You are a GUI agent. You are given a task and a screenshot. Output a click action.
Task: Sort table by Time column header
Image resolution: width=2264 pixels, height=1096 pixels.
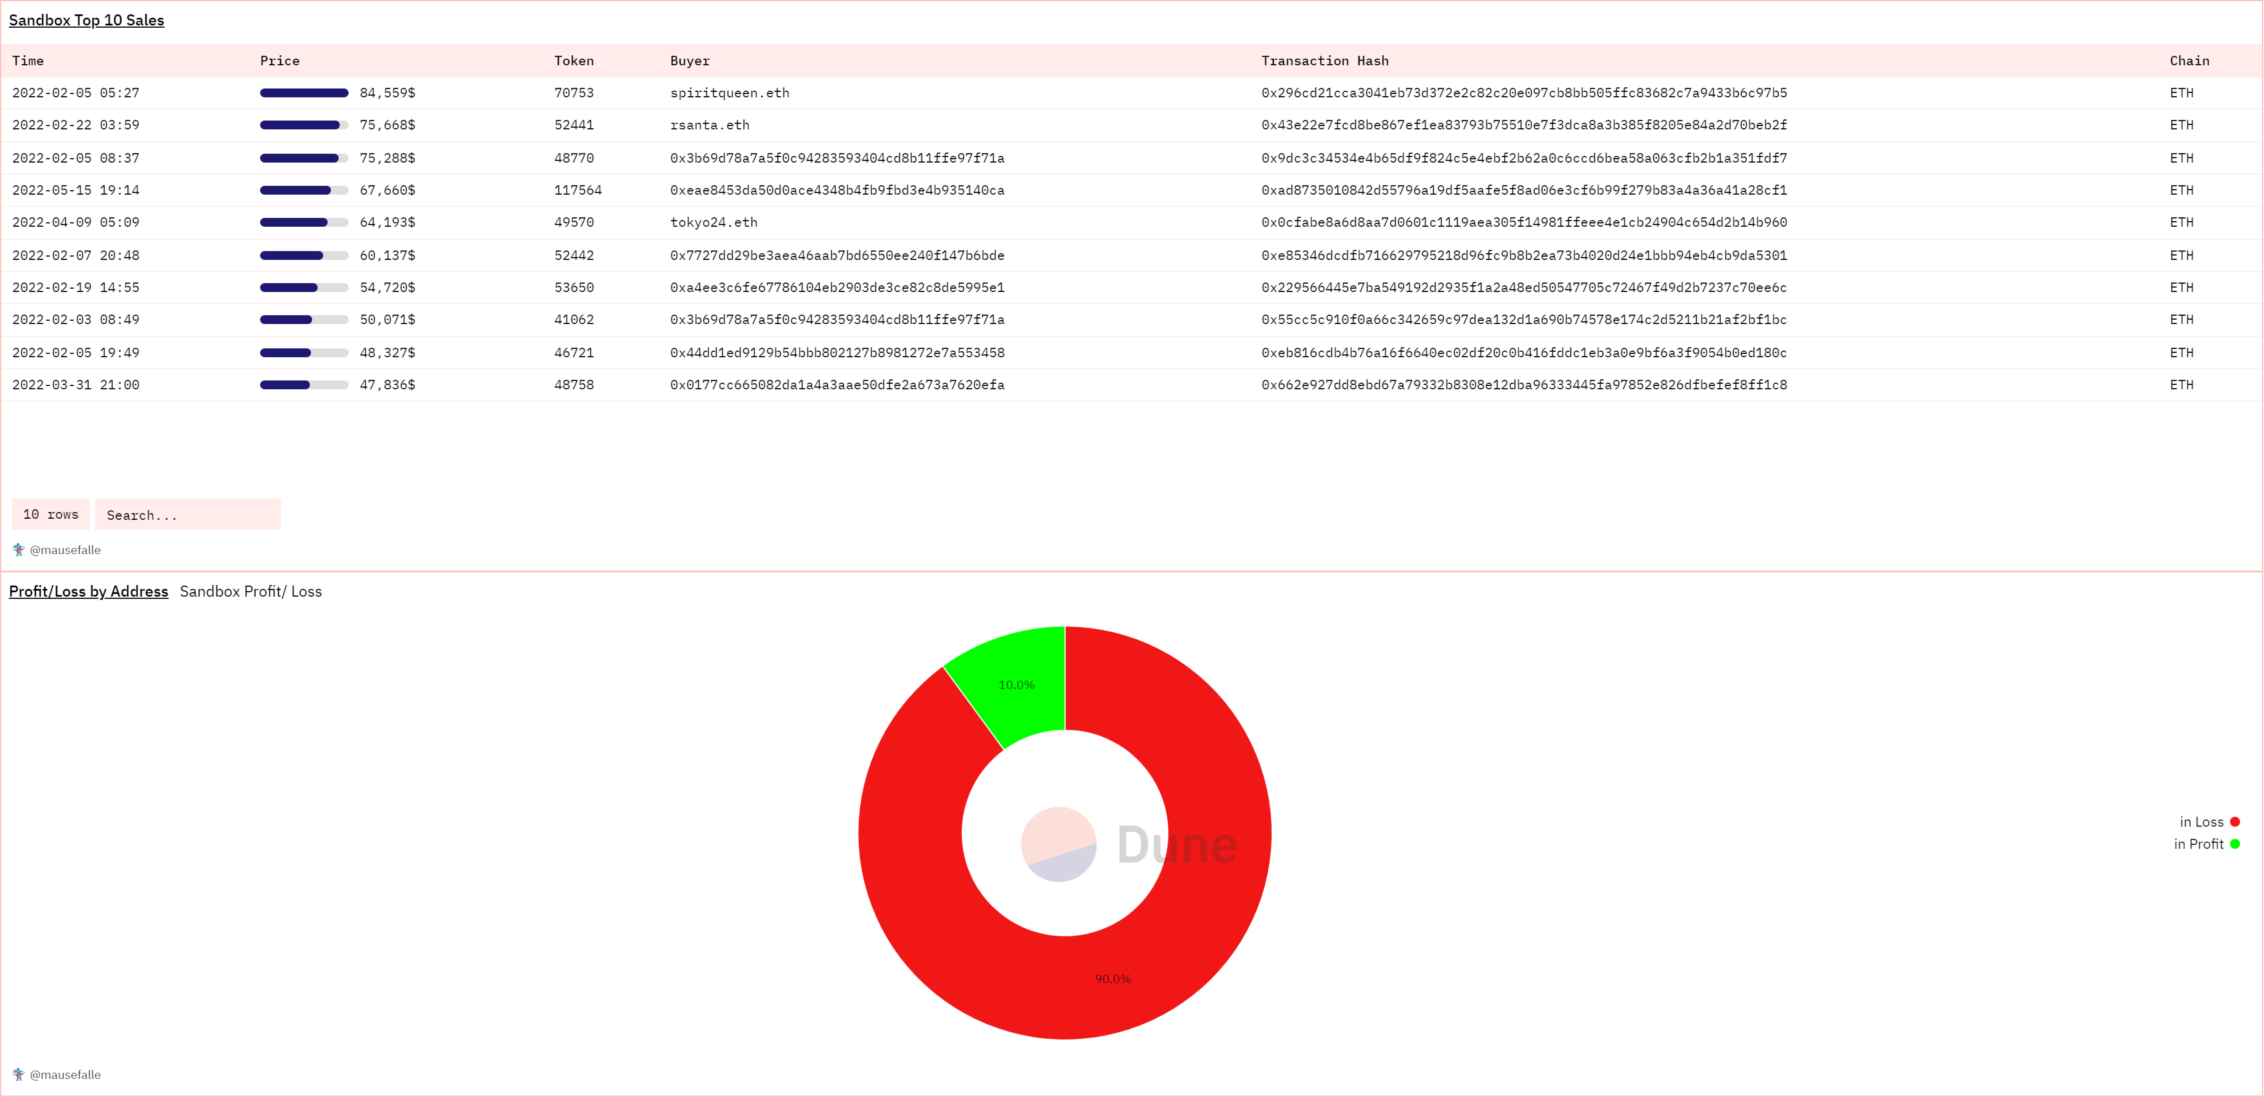(27, 60)
